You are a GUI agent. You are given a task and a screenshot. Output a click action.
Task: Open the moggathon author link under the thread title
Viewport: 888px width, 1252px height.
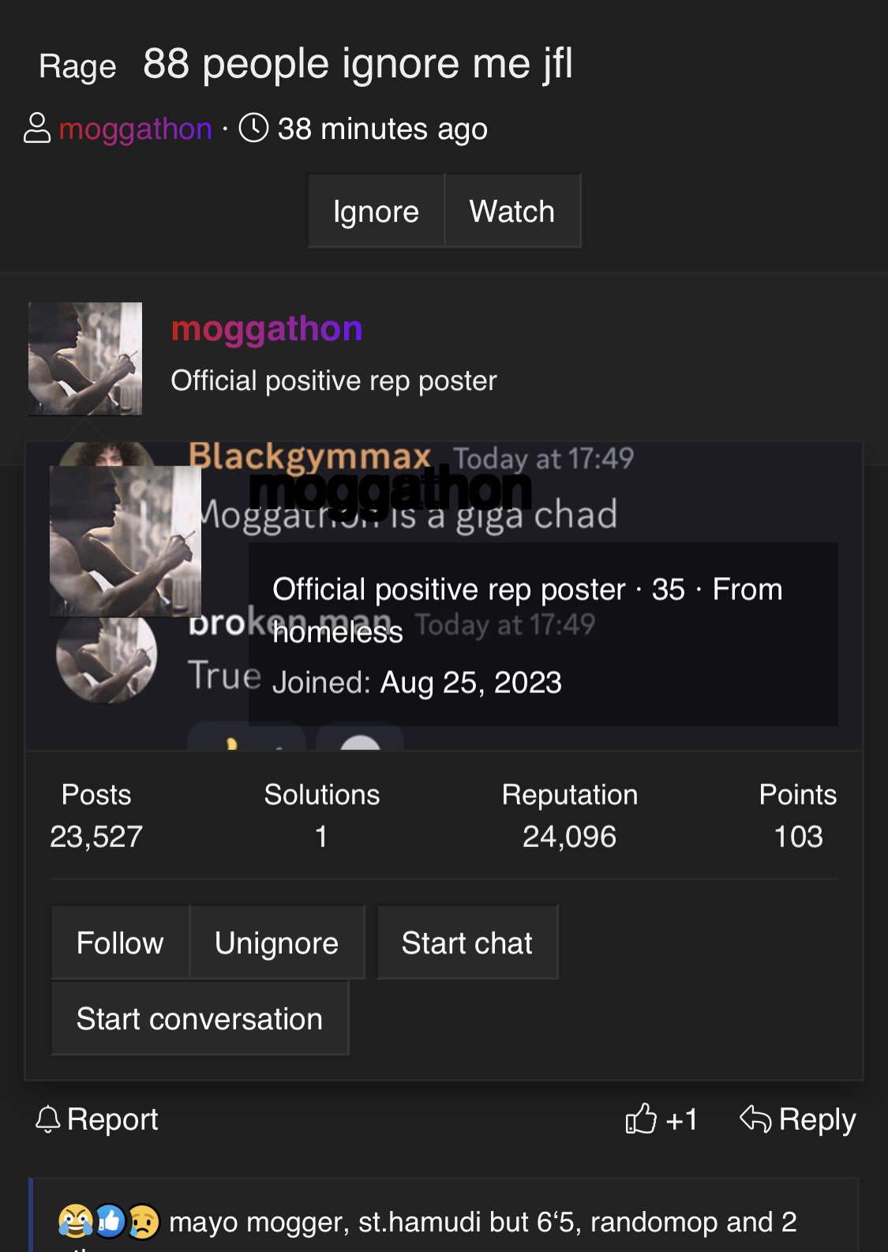tap(135, 129)
